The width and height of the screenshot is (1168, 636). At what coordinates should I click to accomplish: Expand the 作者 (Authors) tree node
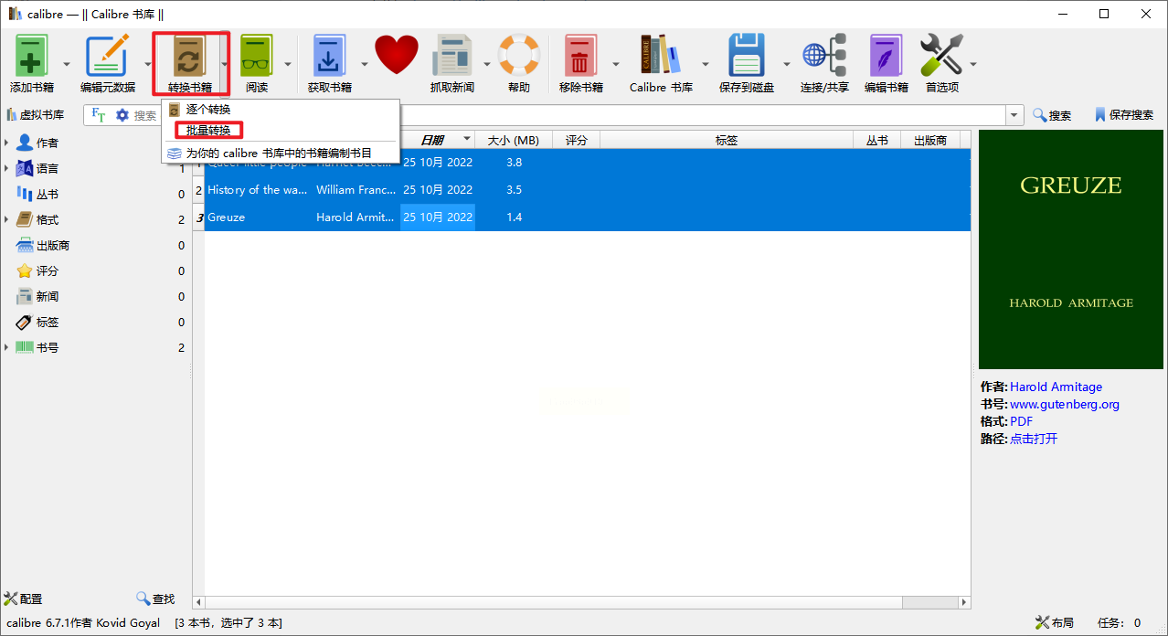(x=7, y=143)
